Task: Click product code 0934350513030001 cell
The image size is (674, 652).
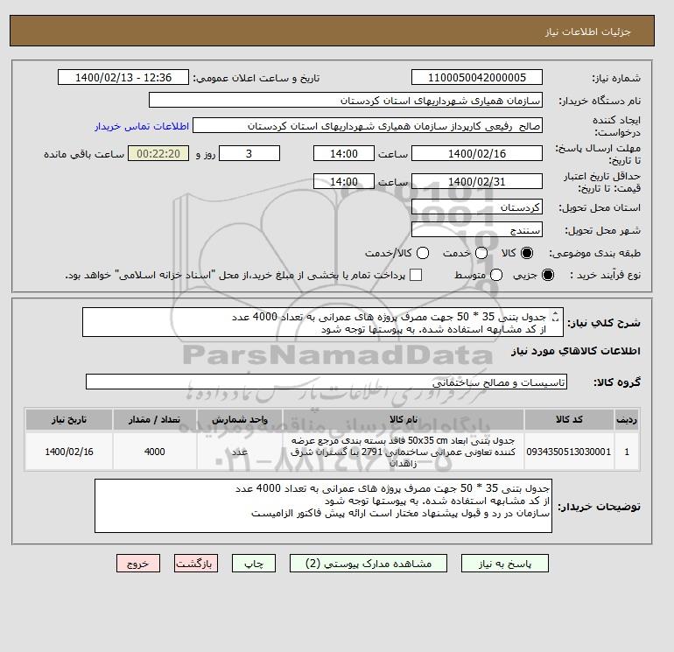Action: [x=569, y=452]
